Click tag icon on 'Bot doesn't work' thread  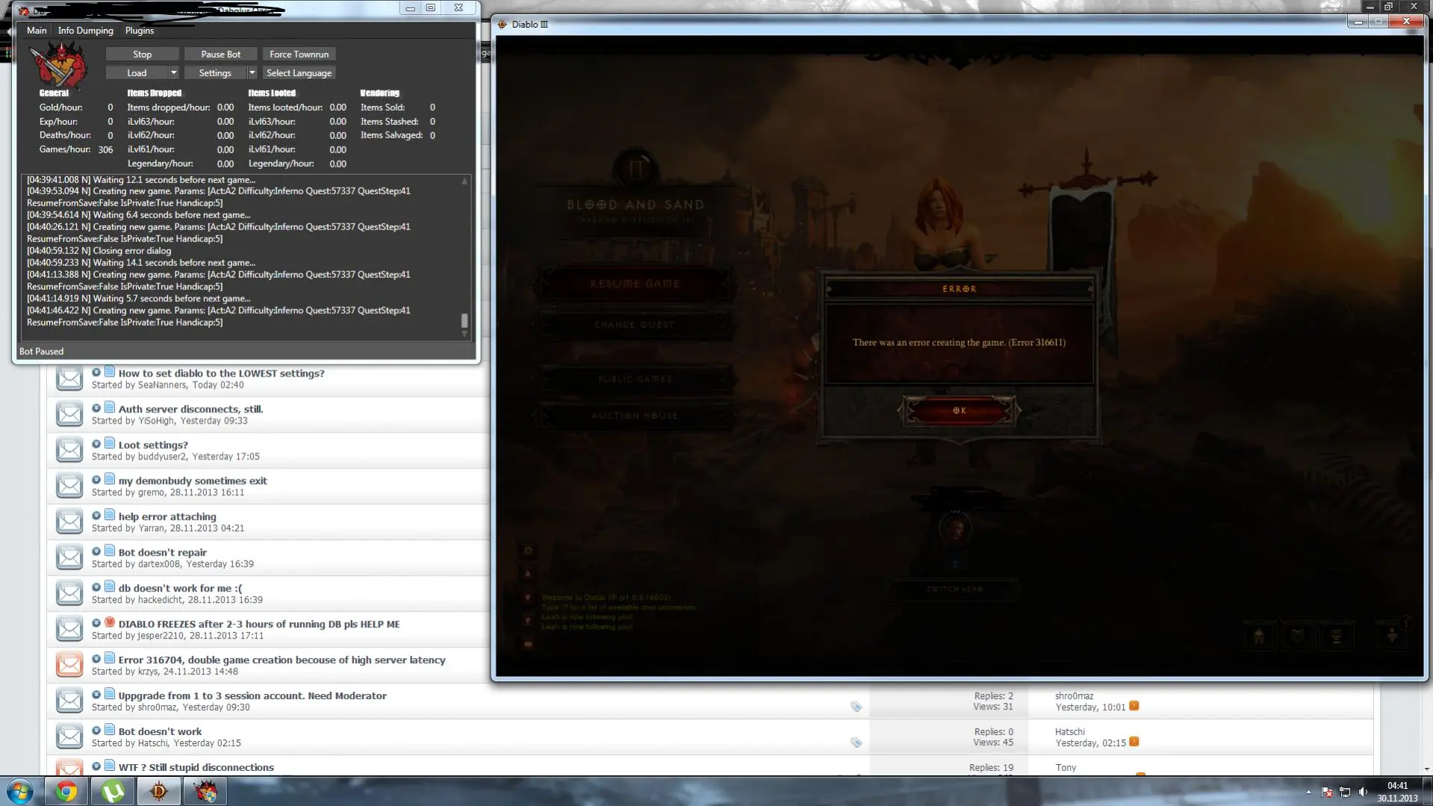pyautogui.click(x=856, y=743)
